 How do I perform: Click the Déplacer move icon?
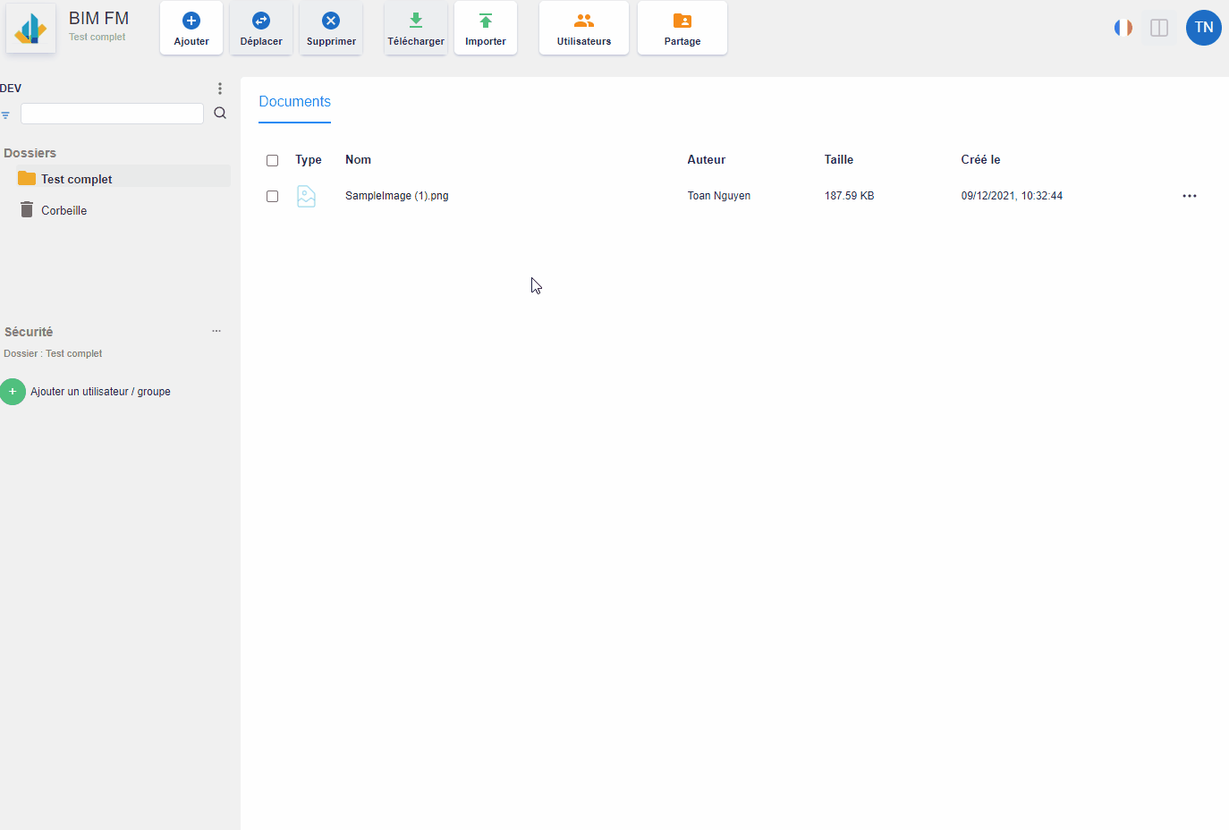tap(261, 21)
